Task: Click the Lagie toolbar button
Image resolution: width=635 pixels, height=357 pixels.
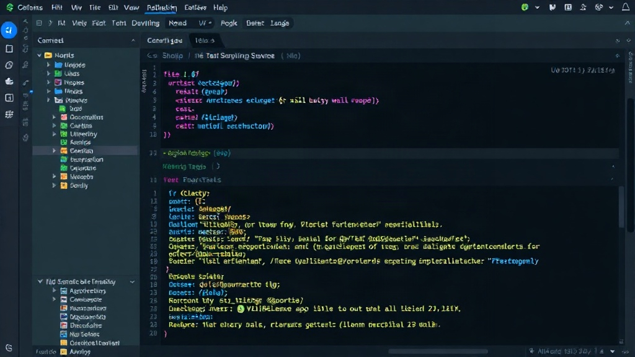Action: 280,23
